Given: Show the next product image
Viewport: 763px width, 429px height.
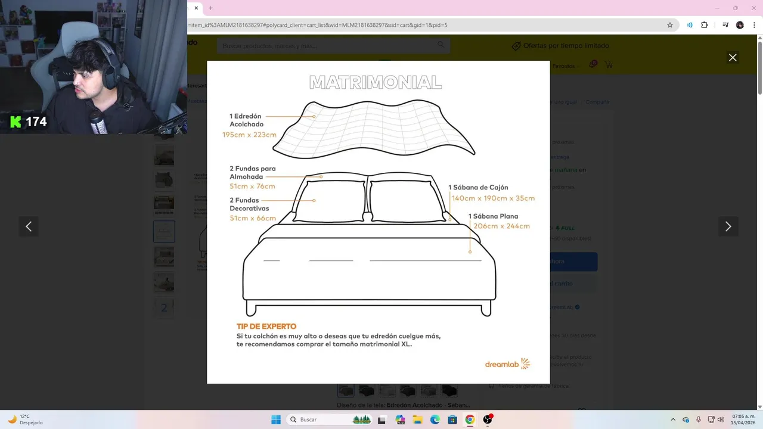Looking at the screenshot, I should click(x=728, y=226).
